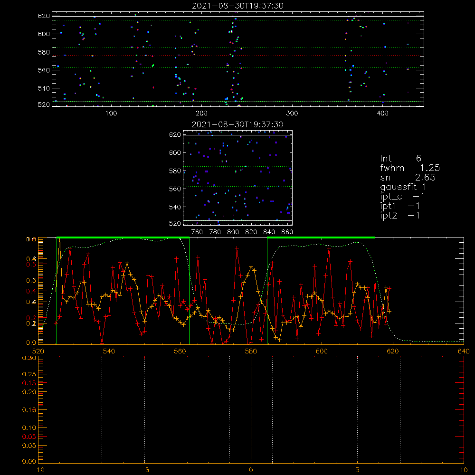Click the top plot title 2021-08-30T19:37:30

tap(237, 6)
